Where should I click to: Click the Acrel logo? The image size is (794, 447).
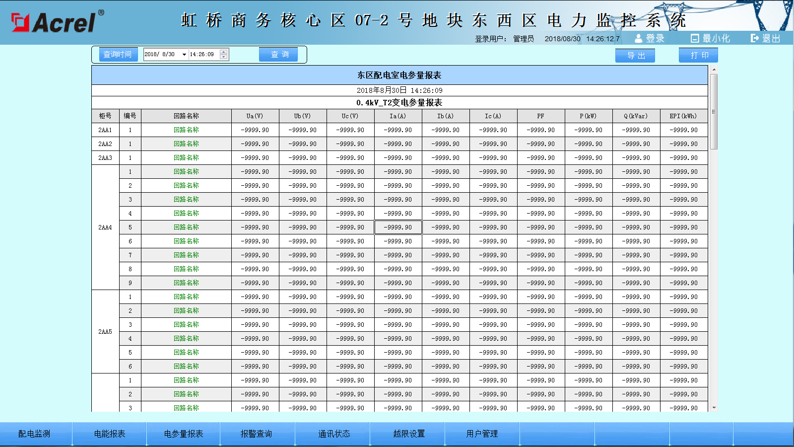coord(58,21)
